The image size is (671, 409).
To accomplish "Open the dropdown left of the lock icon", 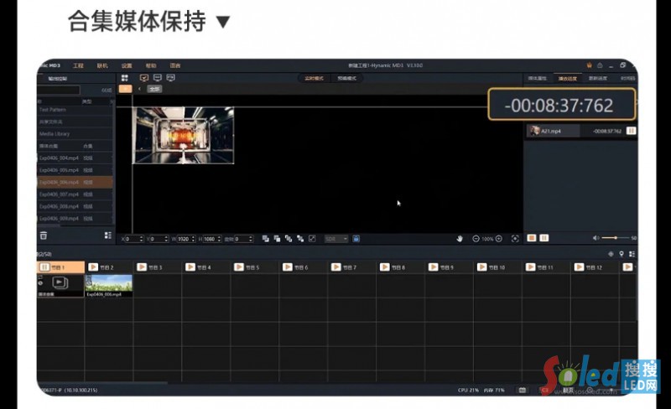I will coord(335,239).
